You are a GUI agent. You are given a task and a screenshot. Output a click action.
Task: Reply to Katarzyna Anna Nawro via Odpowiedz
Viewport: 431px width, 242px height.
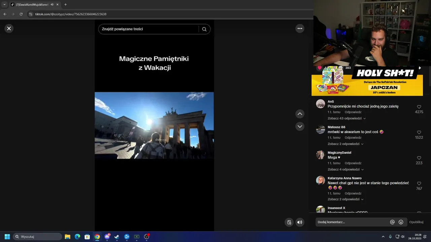(x=353, y=193)
